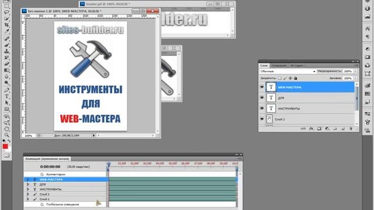The width and height of the screenshot is (374, 210).
Task: Open the Animation panel options menu
Action: [x=240, y=159]
